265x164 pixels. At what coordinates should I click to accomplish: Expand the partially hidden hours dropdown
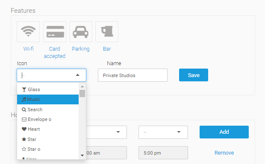click(x=106, y=132)
